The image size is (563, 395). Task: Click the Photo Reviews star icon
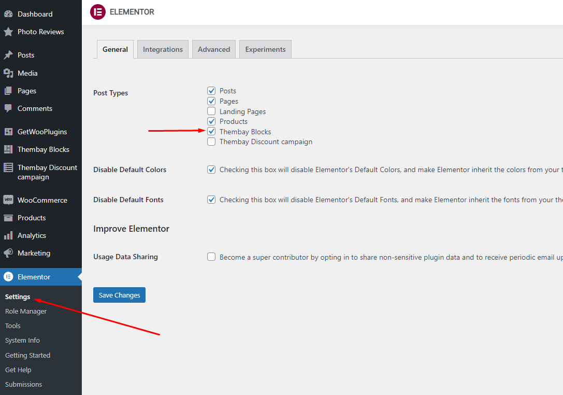tap(8, 32)
